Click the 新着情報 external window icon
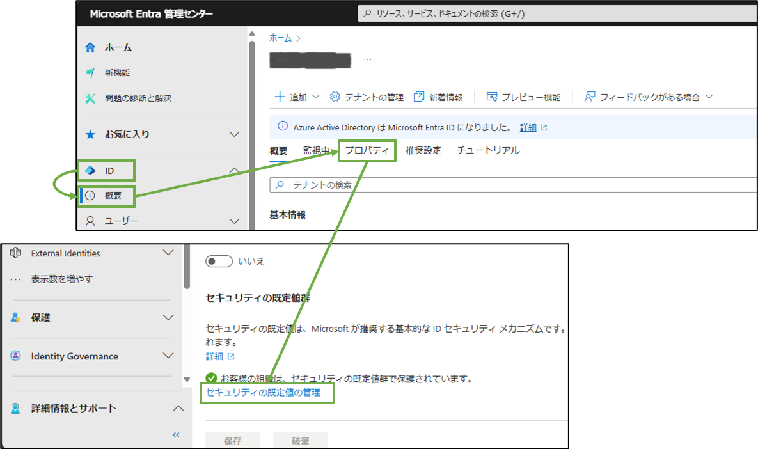 pos(418,97)
